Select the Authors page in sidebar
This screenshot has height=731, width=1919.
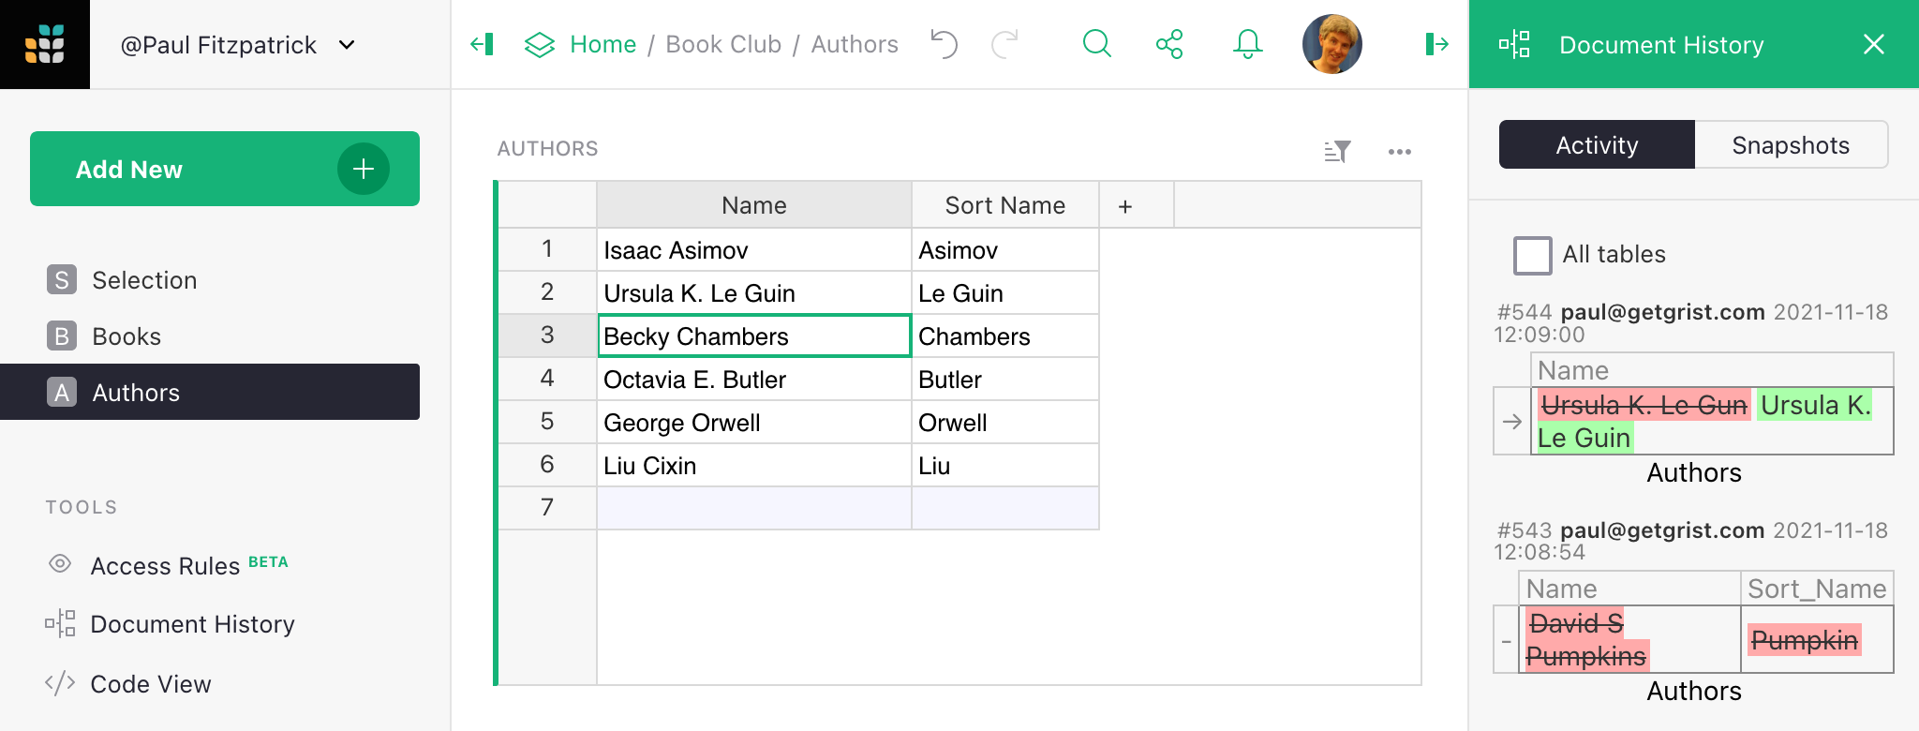pyautogui.click(x=210, y=392)
